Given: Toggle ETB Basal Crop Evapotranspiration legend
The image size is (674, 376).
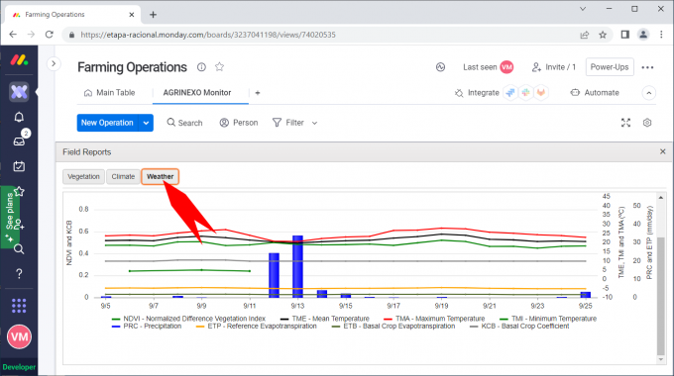Looking at the screenshot, I should tap(393, 327).
